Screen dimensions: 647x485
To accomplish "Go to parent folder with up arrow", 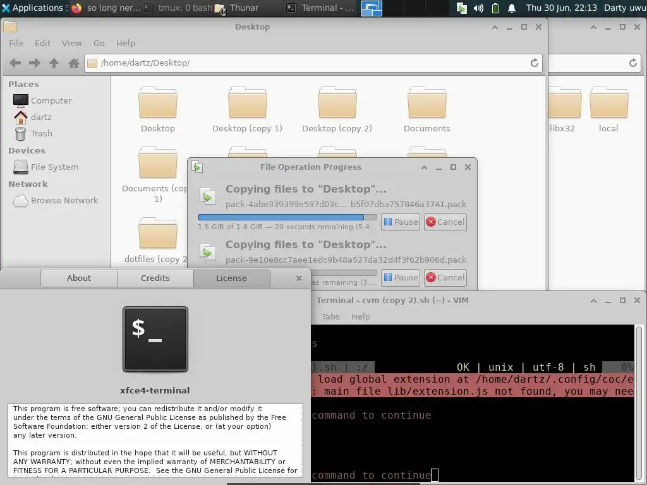I will coord(54,63).
